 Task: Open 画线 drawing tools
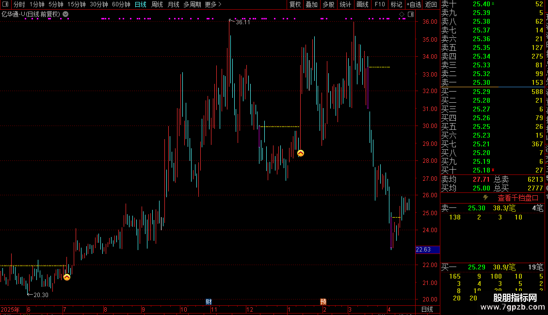[x=362, y=4]
